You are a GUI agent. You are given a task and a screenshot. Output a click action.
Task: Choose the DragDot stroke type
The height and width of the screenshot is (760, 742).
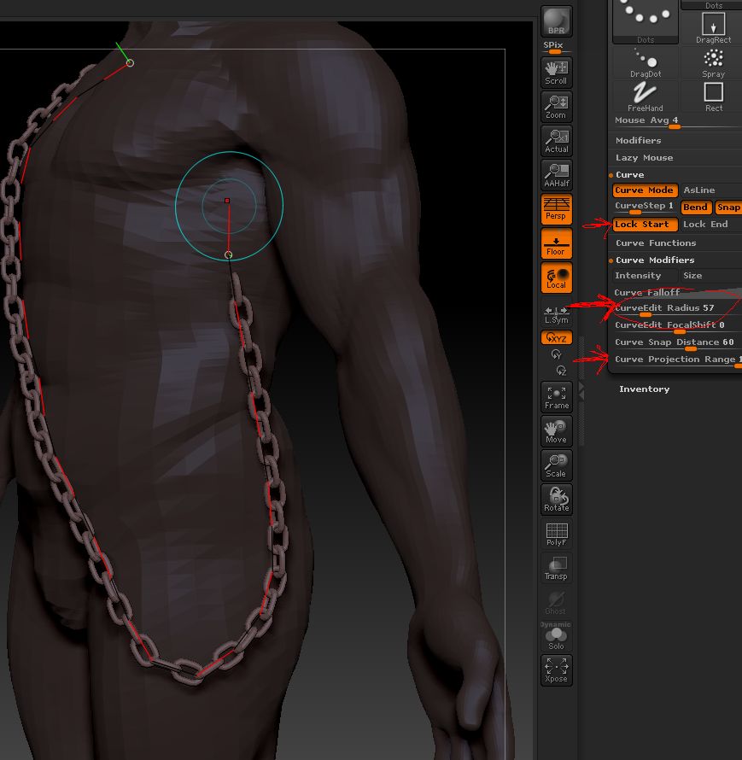(646, 62)
